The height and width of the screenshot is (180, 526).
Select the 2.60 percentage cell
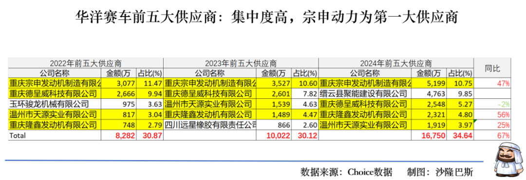[x=305, y=125]
